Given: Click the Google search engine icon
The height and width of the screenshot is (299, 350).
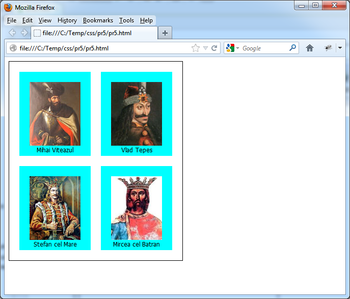Looking at the screenshot, I should pos(230,48).
